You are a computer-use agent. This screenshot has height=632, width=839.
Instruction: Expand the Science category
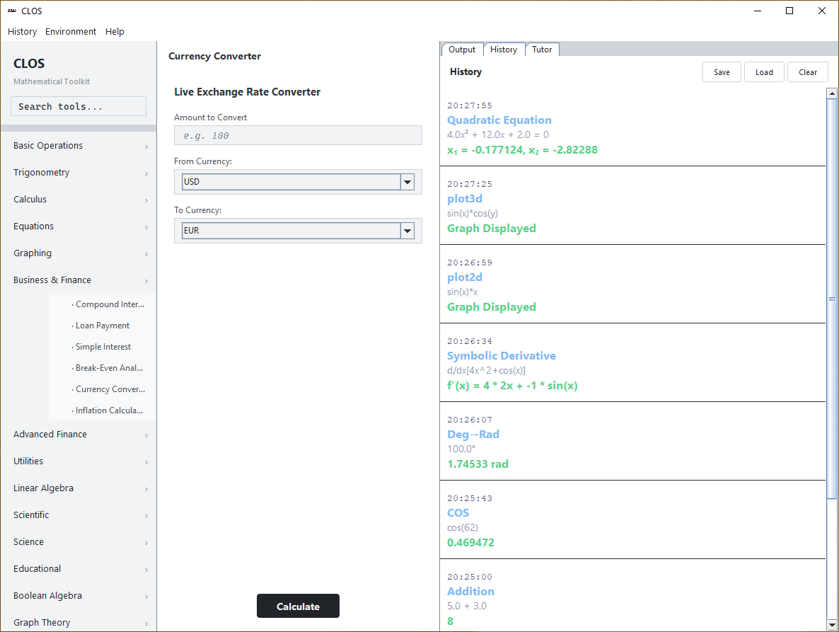(x=79, y=541)
